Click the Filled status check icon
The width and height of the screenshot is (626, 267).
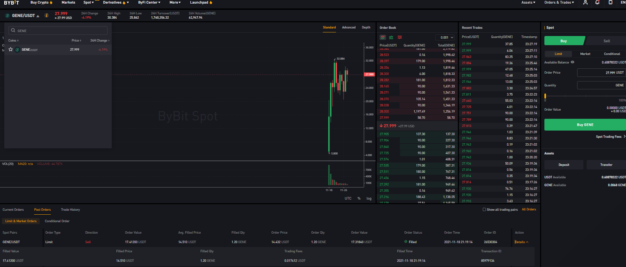[406, 242]
